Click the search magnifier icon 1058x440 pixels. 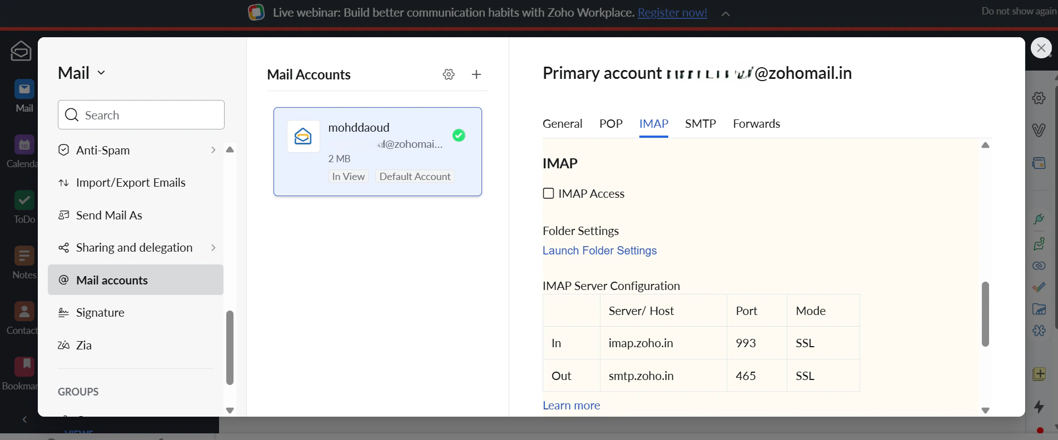[x=72, y=115]
